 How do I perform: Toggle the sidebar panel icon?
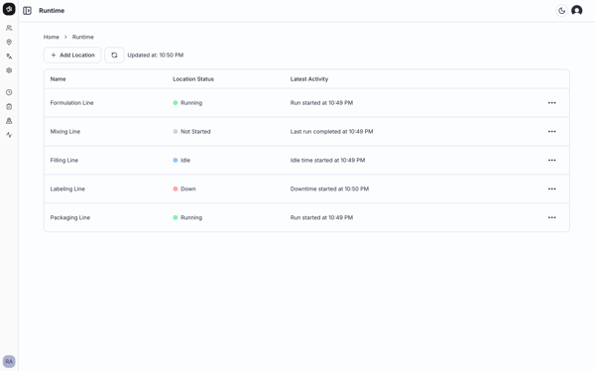[27, 11]
